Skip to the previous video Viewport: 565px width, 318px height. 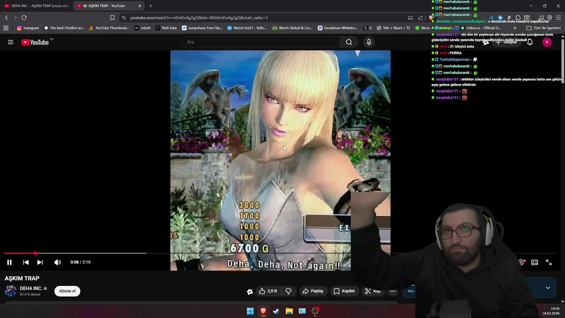pos(26,262)
